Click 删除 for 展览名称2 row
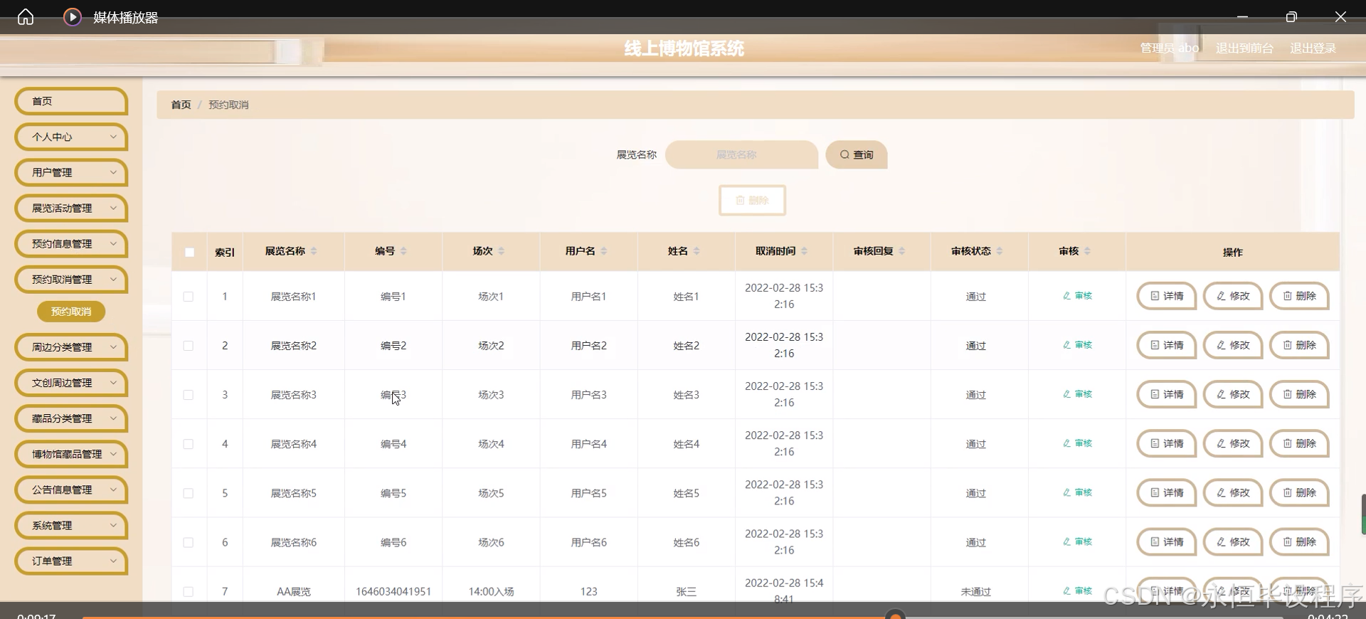This screenshot has height=619, width=1366. coord(1300,345)
